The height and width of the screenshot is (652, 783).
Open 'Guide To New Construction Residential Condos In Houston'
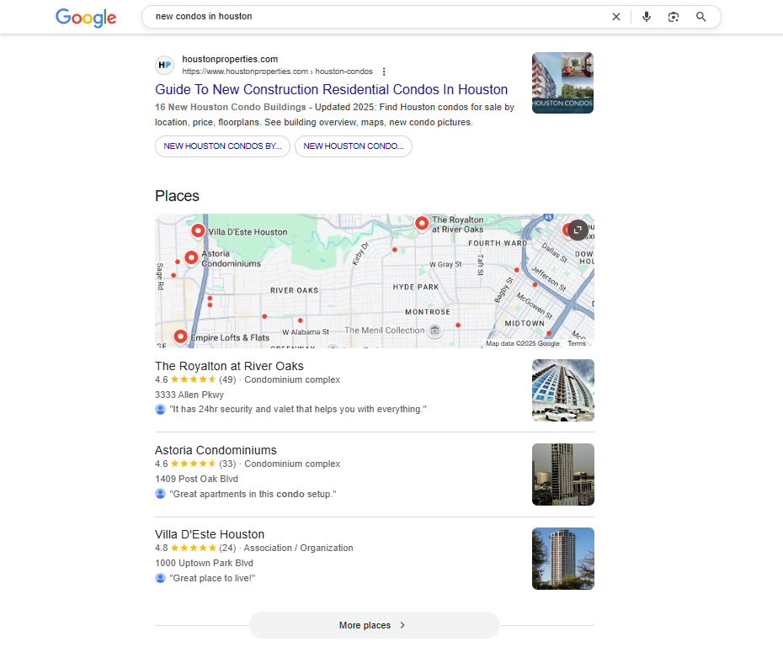331,89
